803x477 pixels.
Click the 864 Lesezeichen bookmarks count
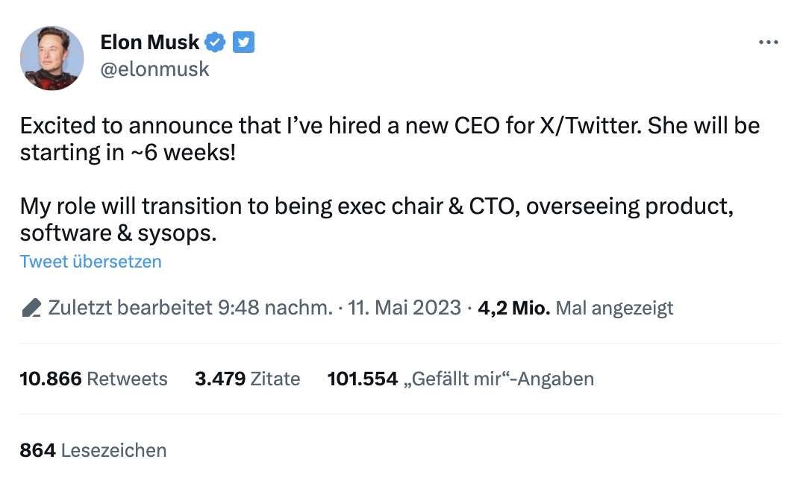(x=93, y=450)
